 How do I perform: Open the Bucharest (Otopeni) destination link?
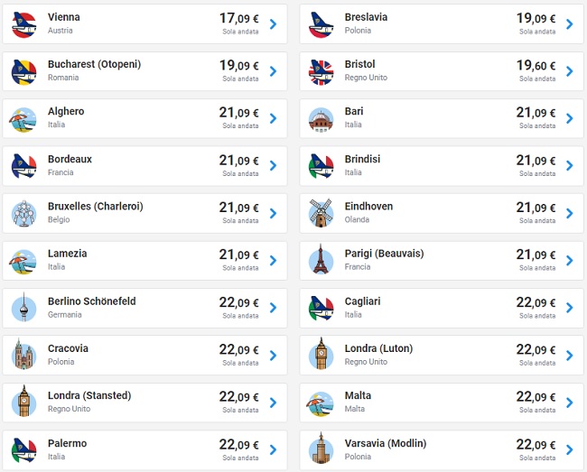[x=94, y=64]
